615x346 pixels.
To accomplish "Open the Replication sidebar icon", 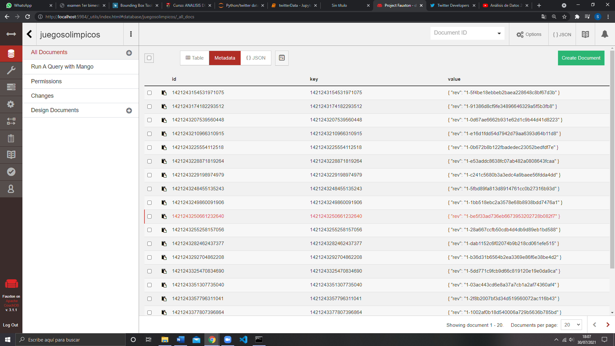I will coord(11,121).
